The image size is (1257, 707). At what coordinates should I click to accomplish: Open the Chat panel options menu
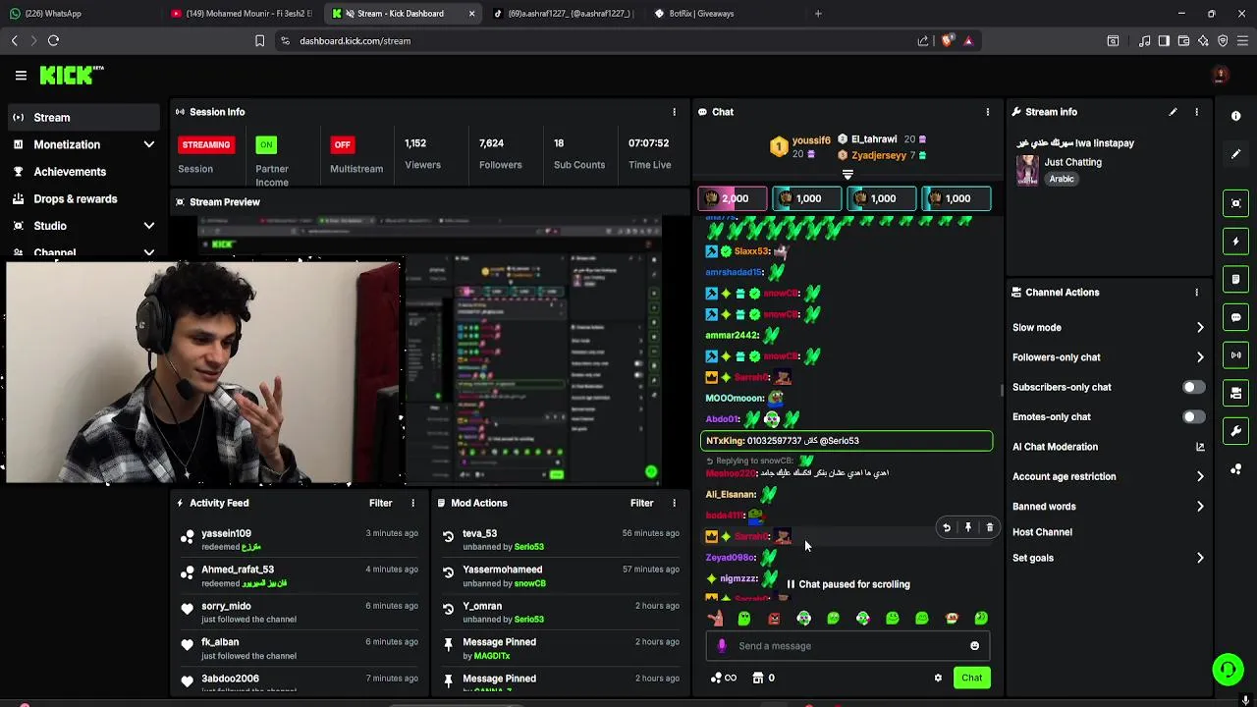click(988, 112)
